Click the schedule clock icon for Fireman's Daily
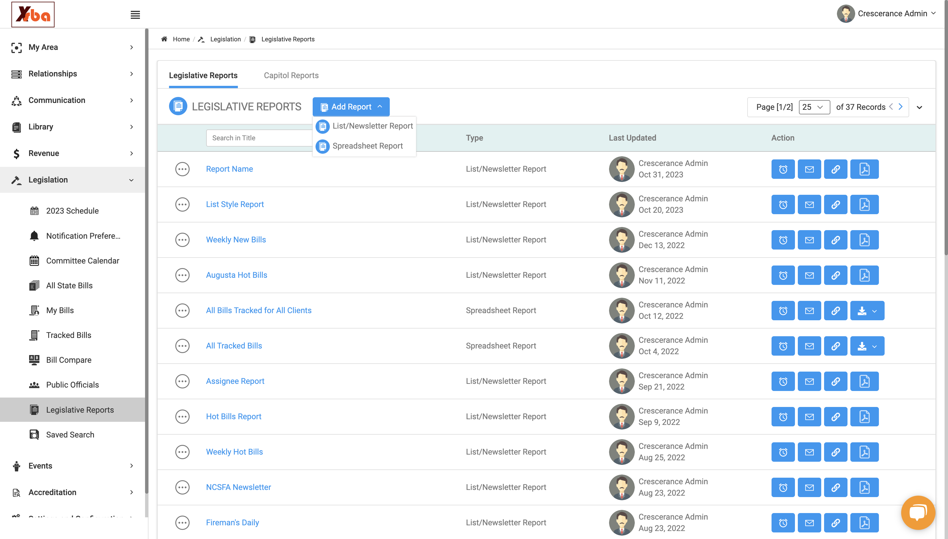Viewport: 948px width, 539px height. (x=783, y=523)
